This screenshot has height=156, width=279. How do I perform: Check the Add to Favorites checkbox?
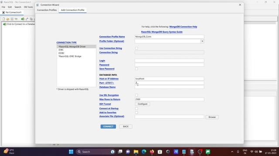(x=136, y=113)
